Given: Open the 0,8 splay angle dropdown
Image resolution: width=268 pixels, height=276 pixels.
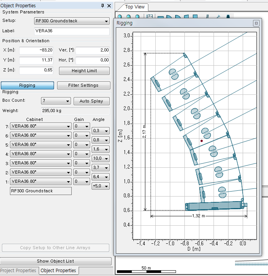Looking at the screenshot, I should tap(100, 140).
